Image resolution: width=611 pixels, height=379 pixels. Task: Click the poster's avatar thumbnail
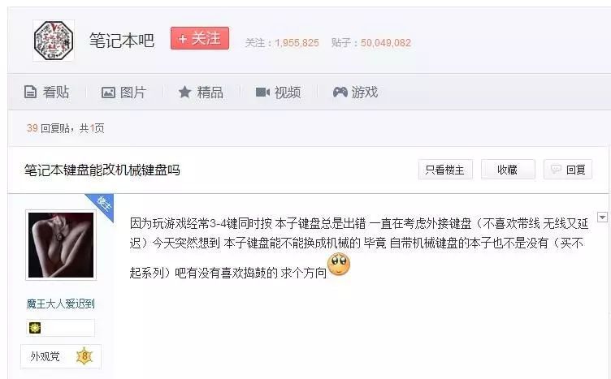click(61, 245)
